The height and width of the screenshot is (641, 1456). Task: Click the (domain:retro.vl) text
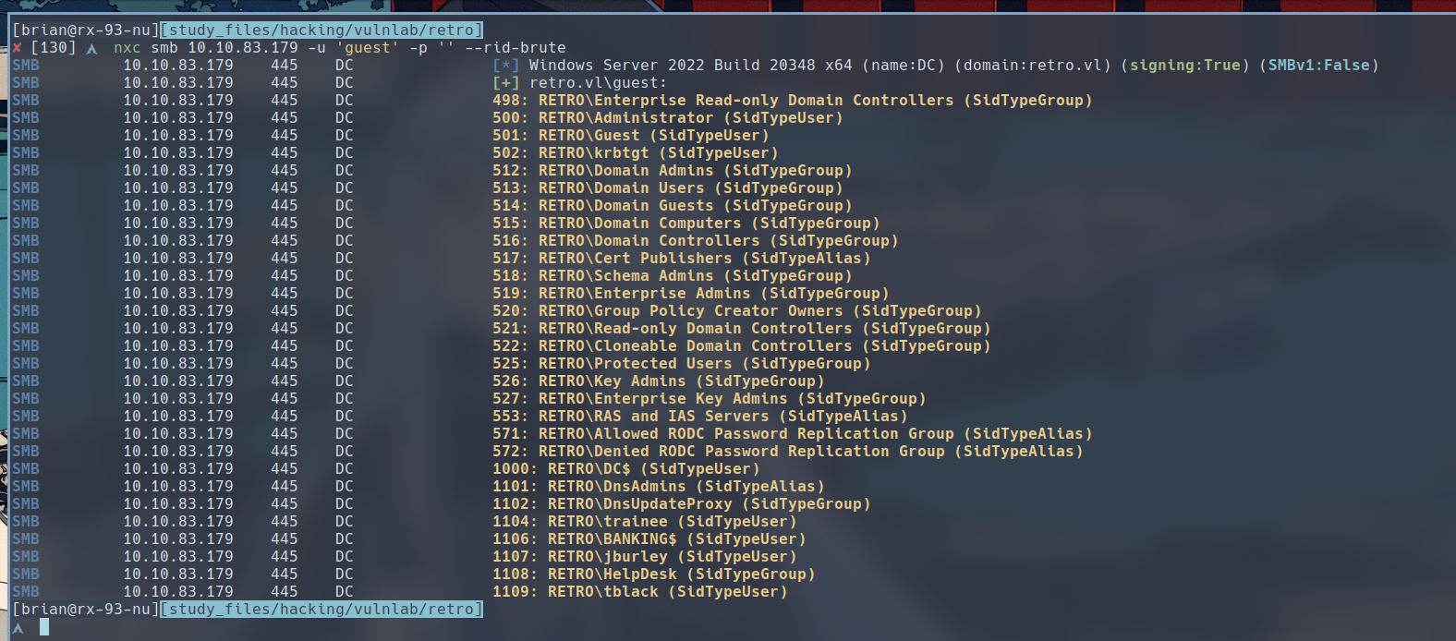point(1033,66)
